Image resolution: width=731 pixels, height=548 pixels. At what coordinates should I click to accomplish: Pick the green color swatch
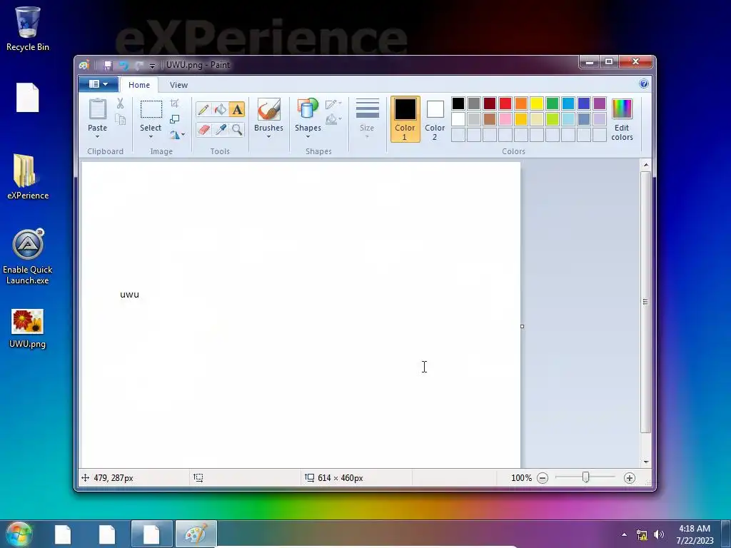[x=553, y=103]
